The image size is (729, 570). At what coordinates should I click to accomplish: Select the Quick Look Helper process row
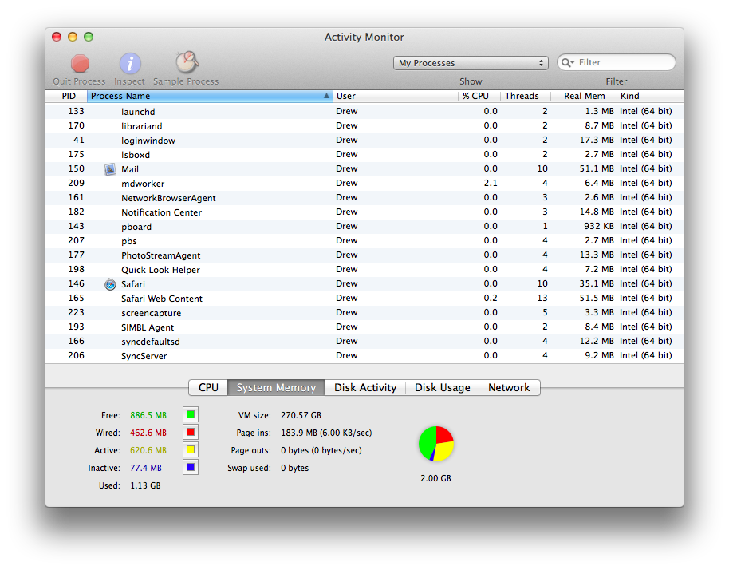[x=364, y=270]
